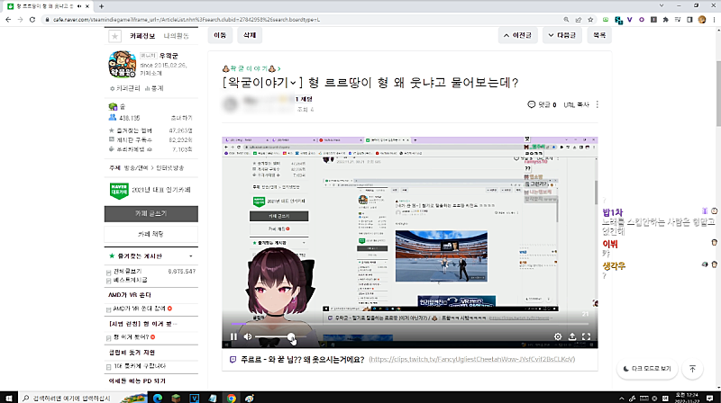Open the post's three-dot more menu
The width and height of the screenshot is (721, 403).
(x=598, y=104)
